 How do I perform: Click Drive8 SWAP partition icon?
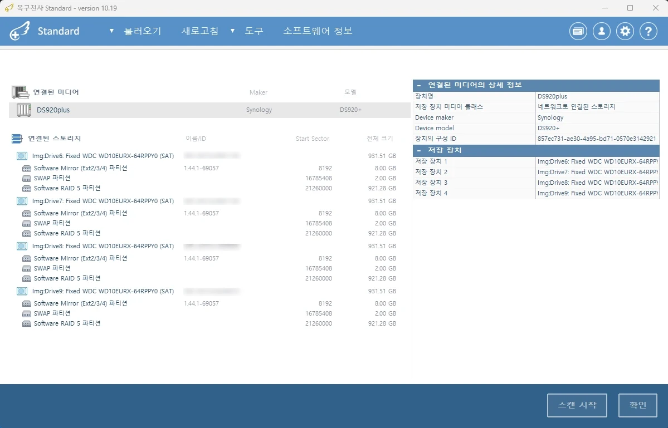(26, 269)
